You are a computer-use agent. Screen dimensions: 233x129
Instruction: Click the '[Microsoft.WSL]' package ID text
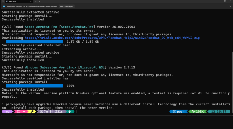click(92, 67)
